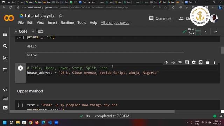Close the bottom status bar

(221, 116)
